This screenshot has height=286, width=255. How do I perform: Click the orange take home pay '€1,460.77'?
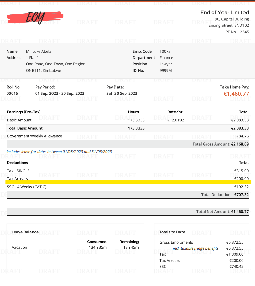pyautogui.click(x=236, y=94)
